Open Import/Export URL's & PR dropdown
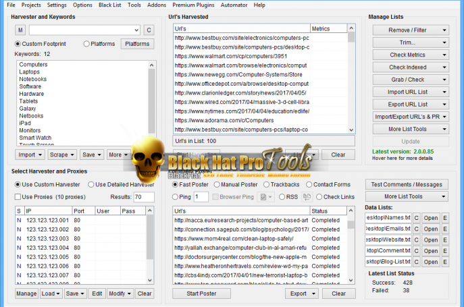 411,117
